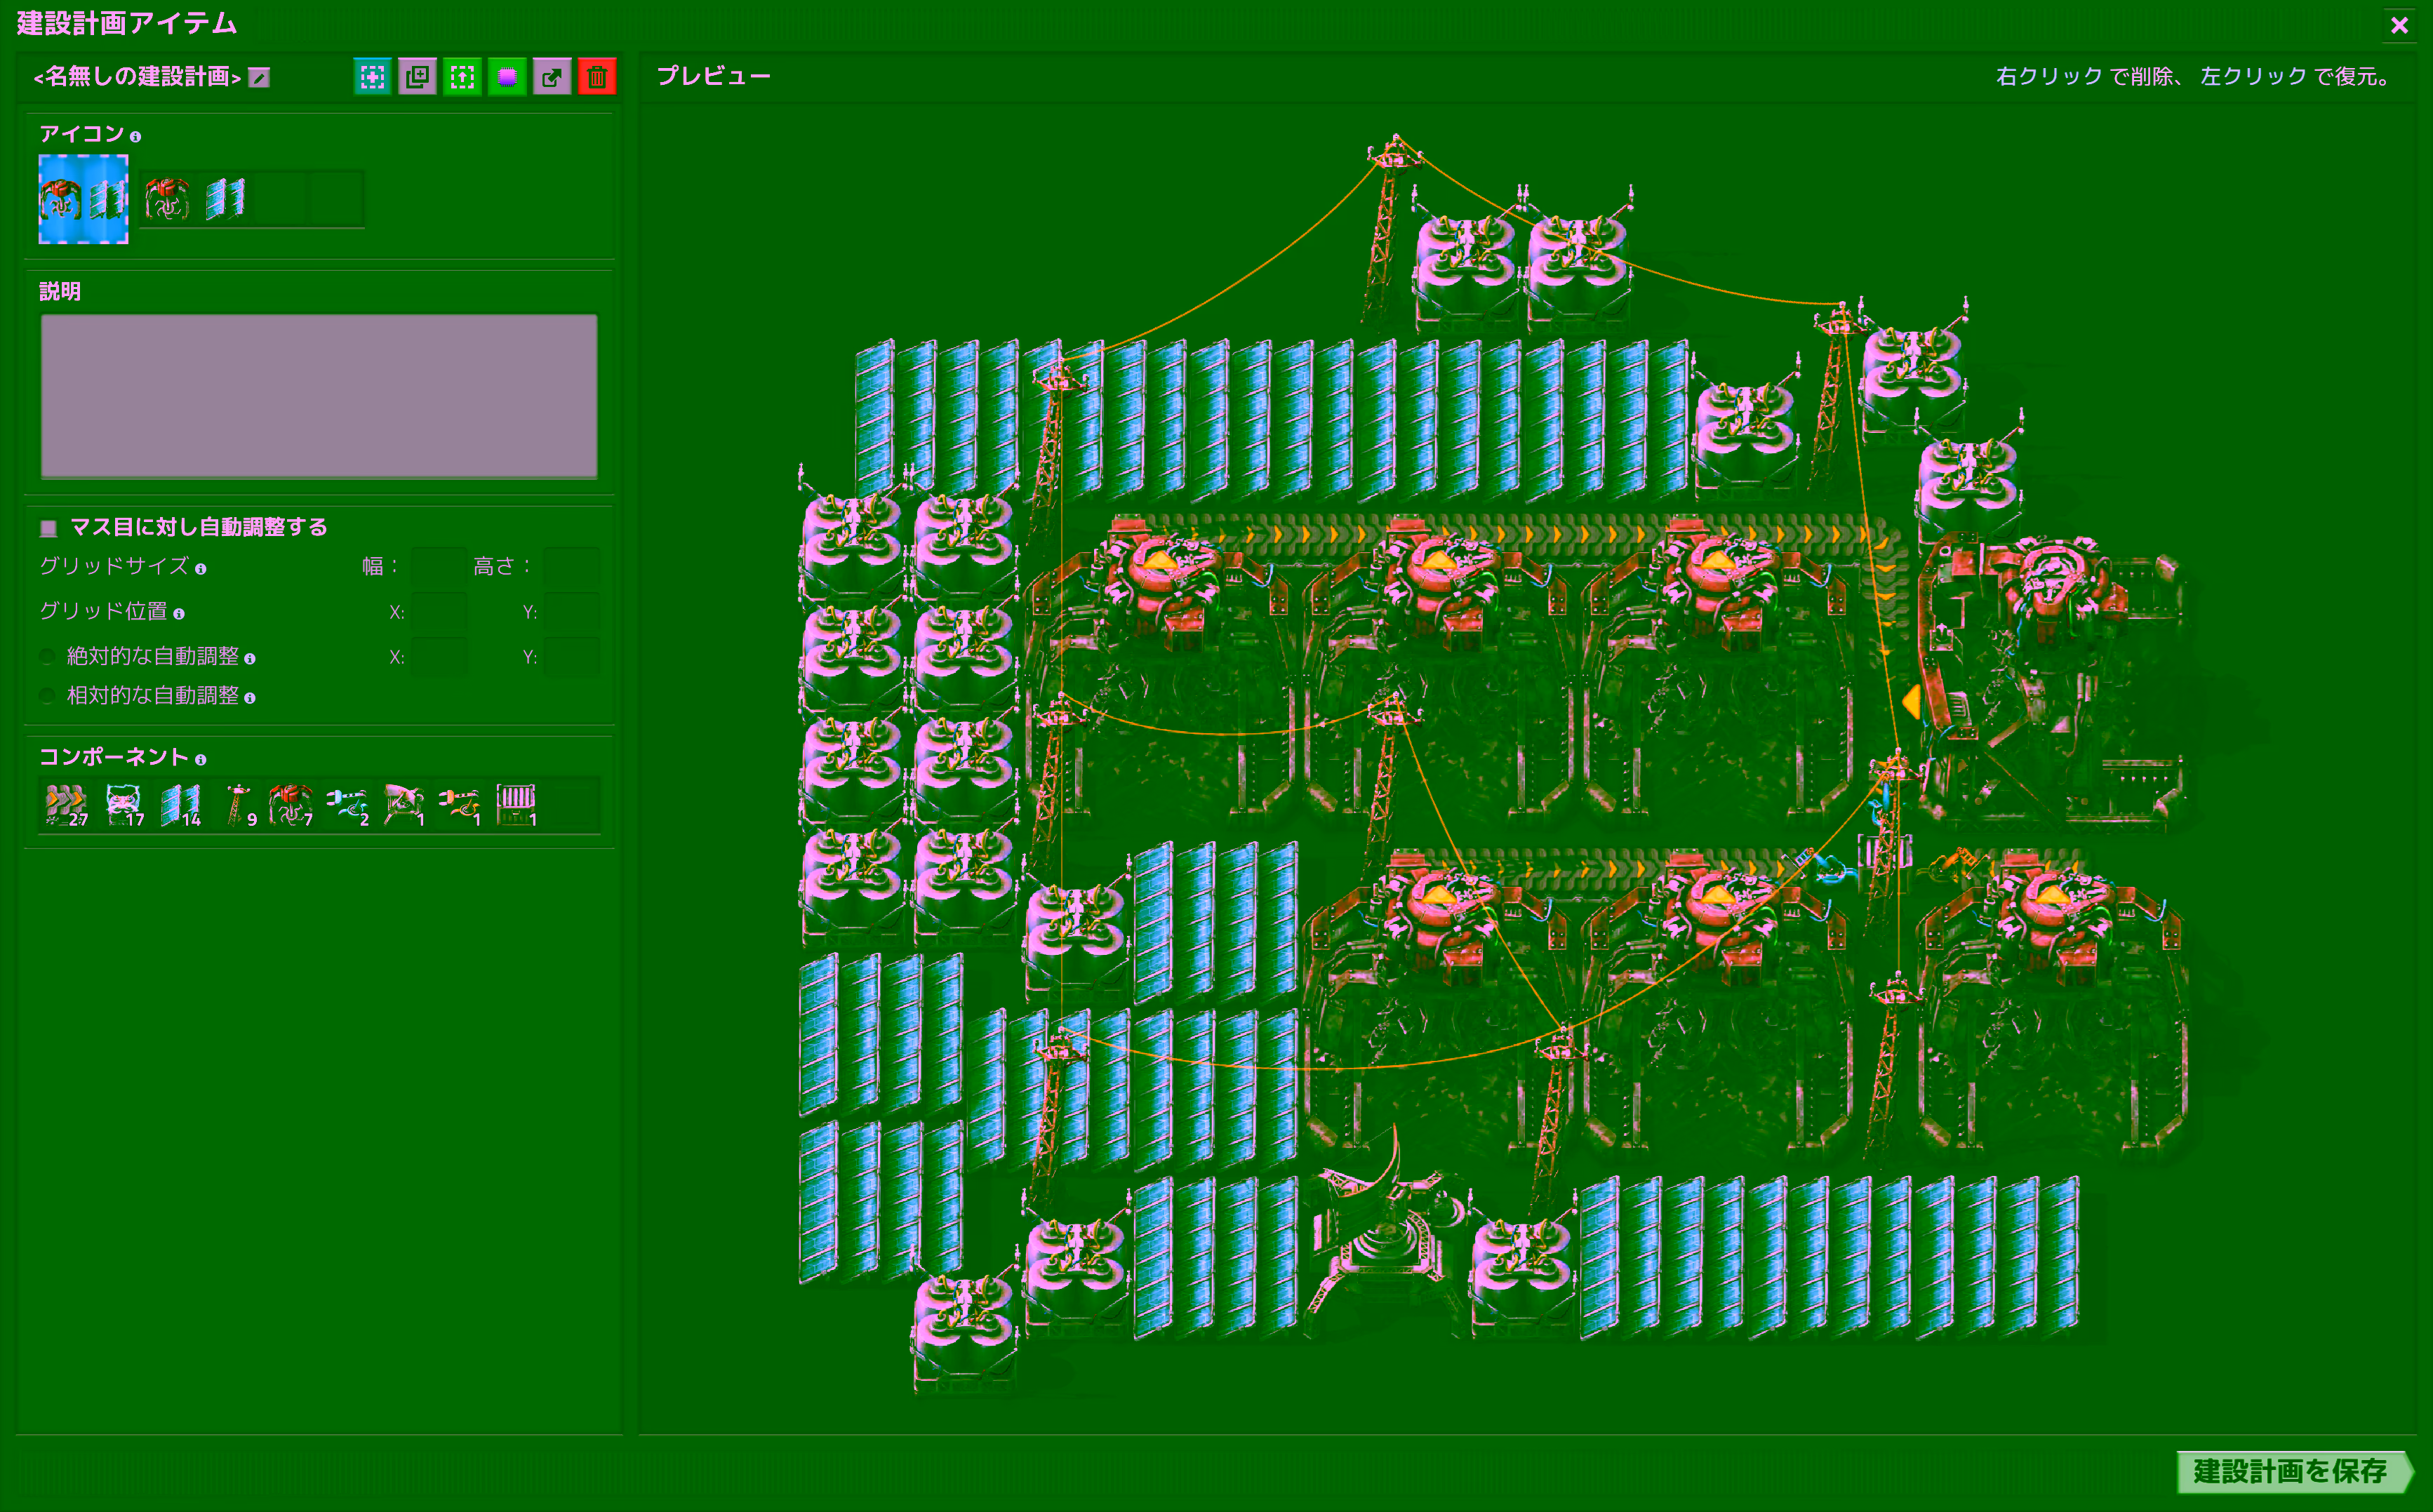Image resolution: width=2433 pixels, height=1512 pixels.
Task: Select the 相対的な自動調整 radio button
Action: click(x=47, y=696)
